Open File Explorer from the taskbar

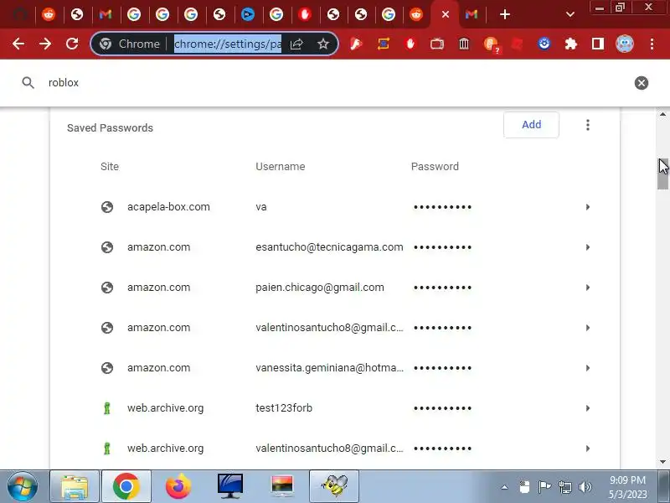coord(75,486)
